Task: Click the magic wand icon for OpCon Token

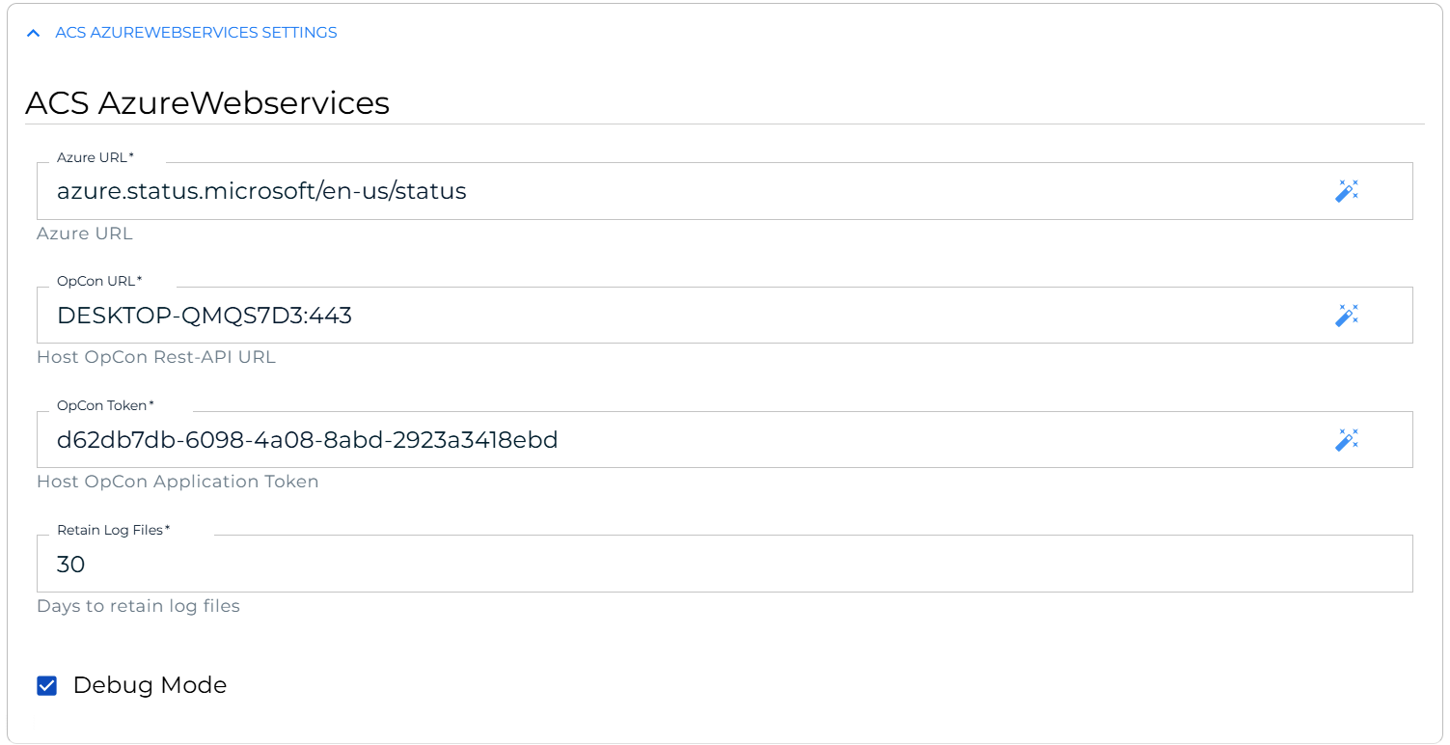Action: click(1346, 440)
